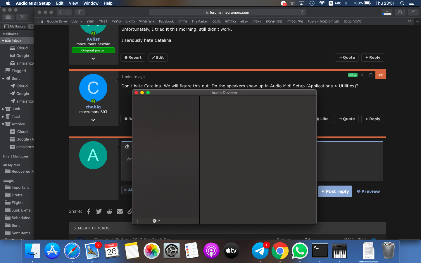Share thread on Twitter
This screenshot has width=421, height=263.
pyautogui.click(x=99, y=211)
